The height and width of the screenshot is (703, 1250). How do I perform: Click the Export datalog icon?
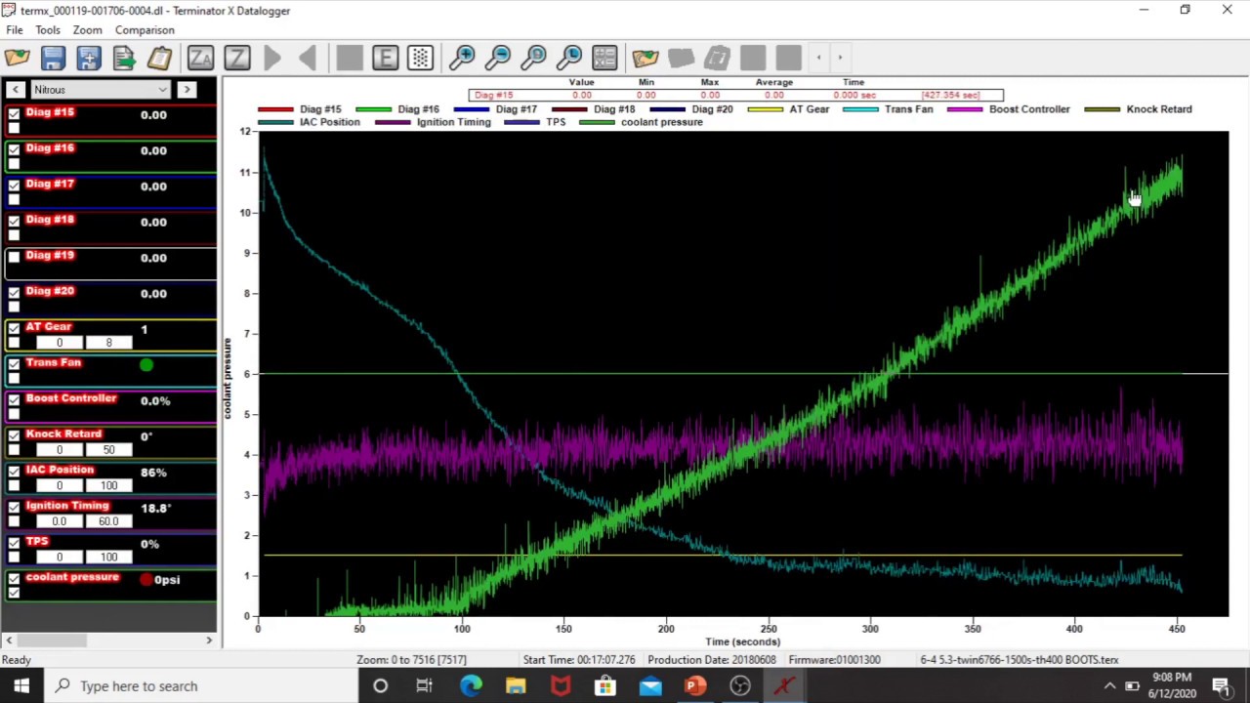(x=124, y=58)
